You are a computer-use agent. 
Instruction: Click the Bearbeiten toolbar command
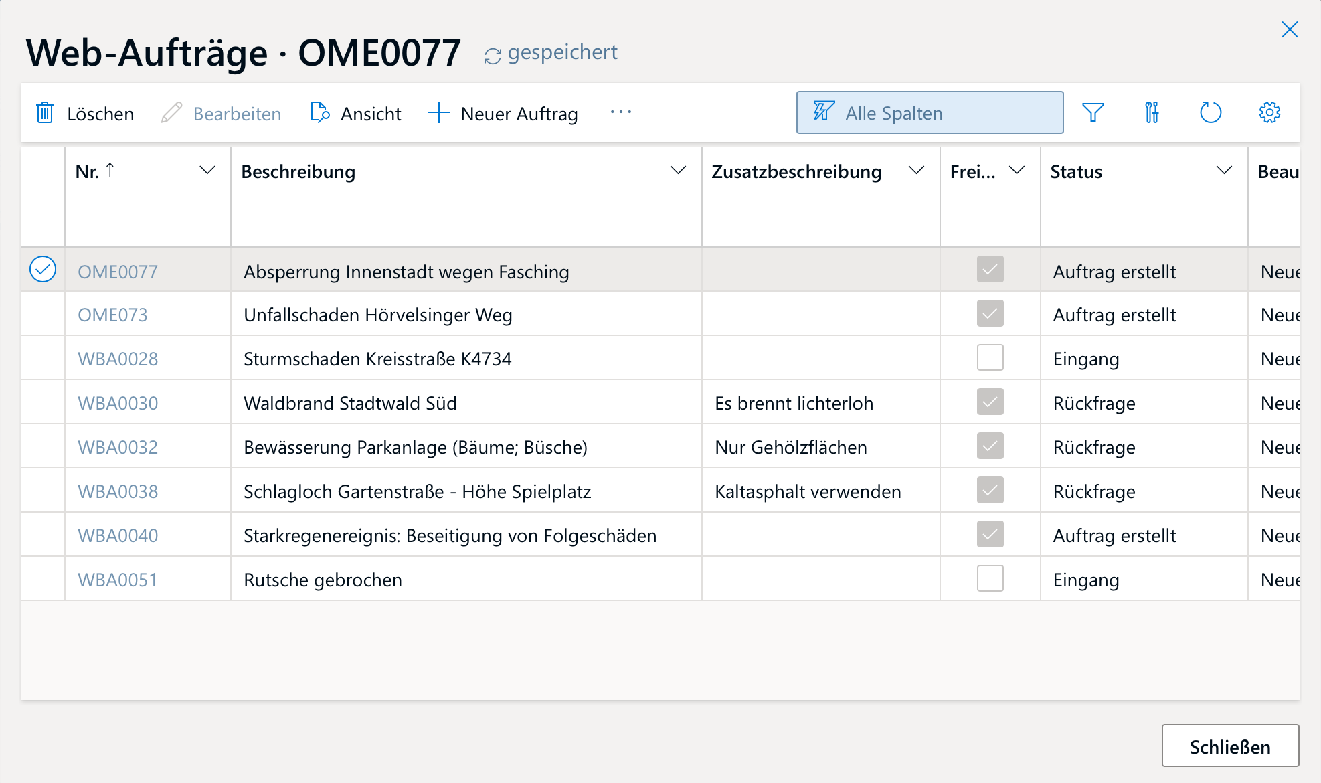pyautogui.click(x=222, y=114)
